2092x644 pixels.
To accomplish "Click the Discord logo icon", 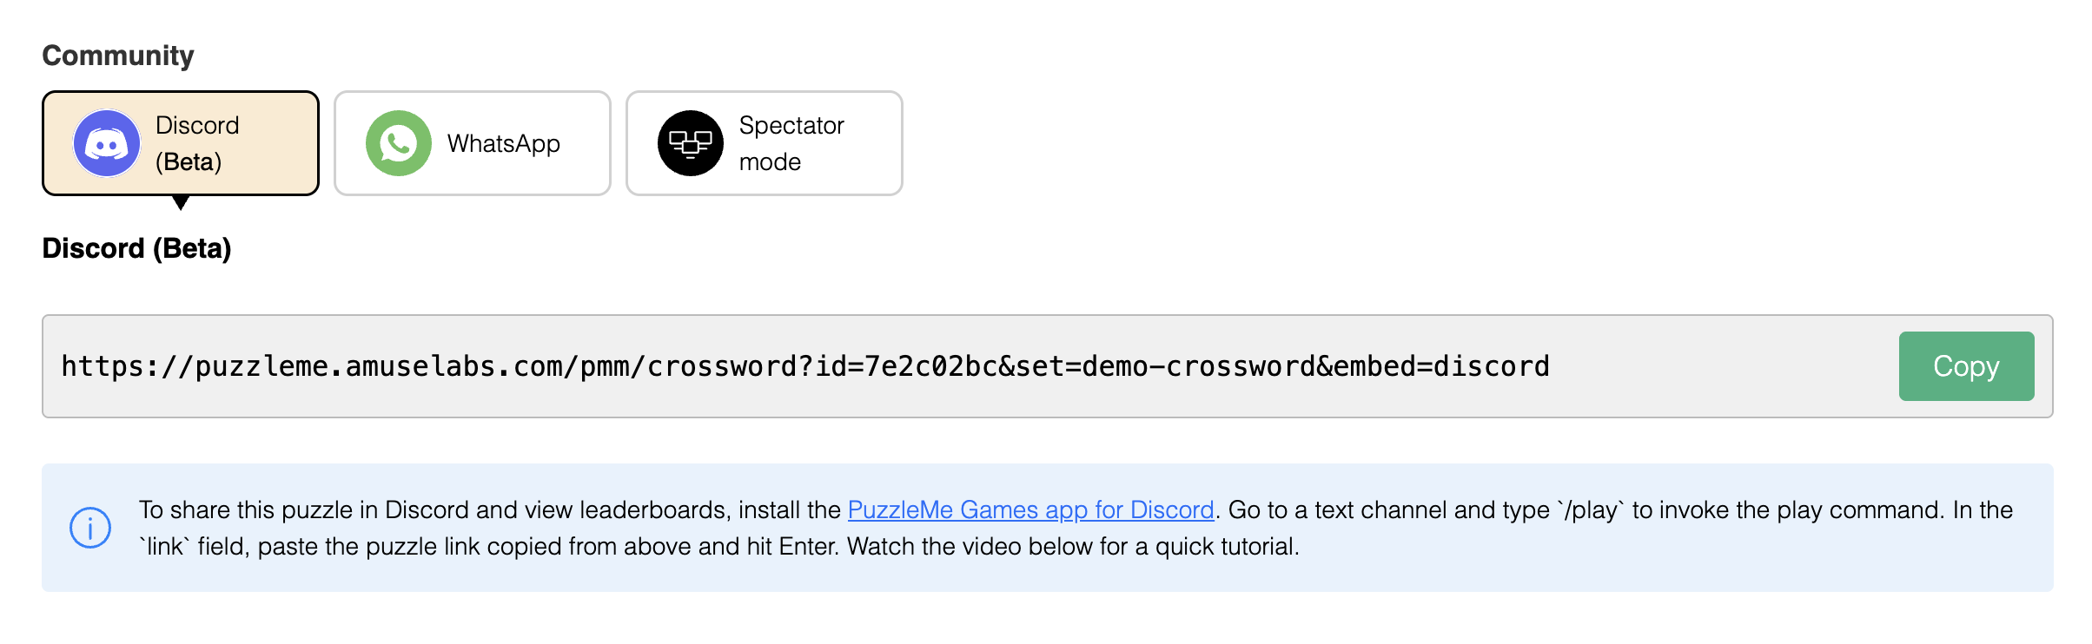I will (107, 143).
